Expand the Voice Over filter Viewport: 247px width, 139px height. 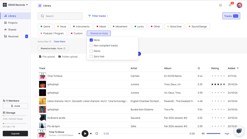point(174,27)
